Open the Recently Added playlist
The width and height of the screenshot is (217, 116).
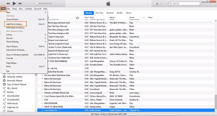tap(15, 77)
